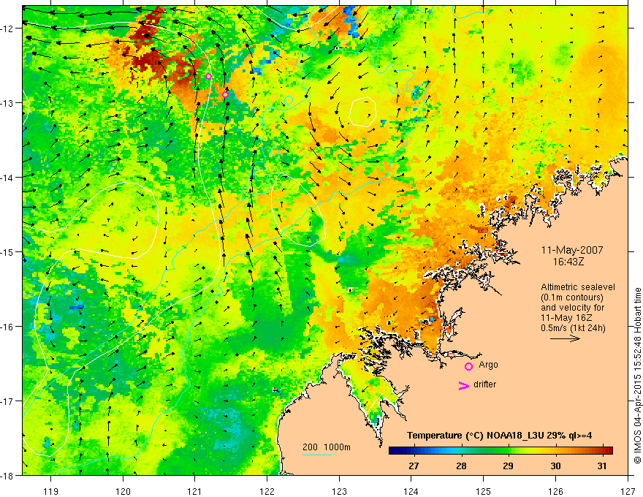Click the 'and velocity for' text line

tap(572, 308)
